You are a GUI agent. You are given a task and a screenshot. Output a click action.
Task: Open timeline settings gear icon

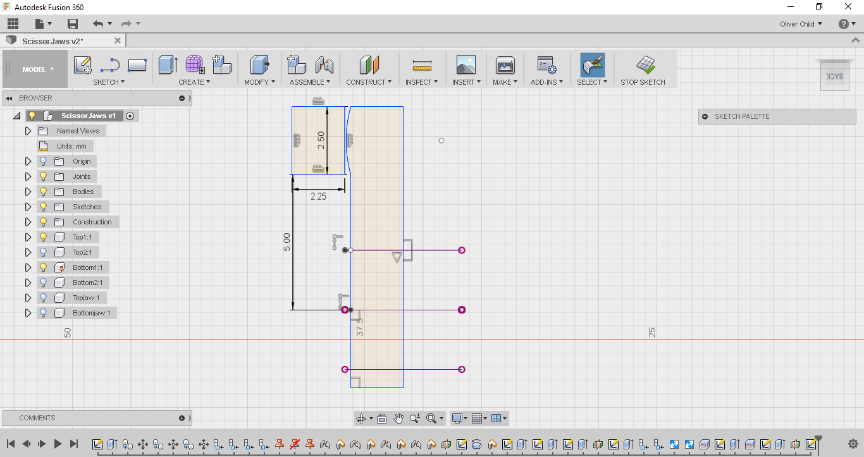pyautogui.click(x=854, y=444)
